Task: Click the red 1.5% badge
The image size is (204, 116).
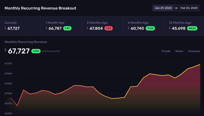Action: pyautogui.click(x=108, y=28)
